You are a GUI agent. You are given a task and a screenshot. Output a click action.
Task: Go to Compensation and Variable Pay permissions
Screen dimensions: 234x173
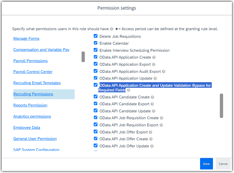[41, 50]
